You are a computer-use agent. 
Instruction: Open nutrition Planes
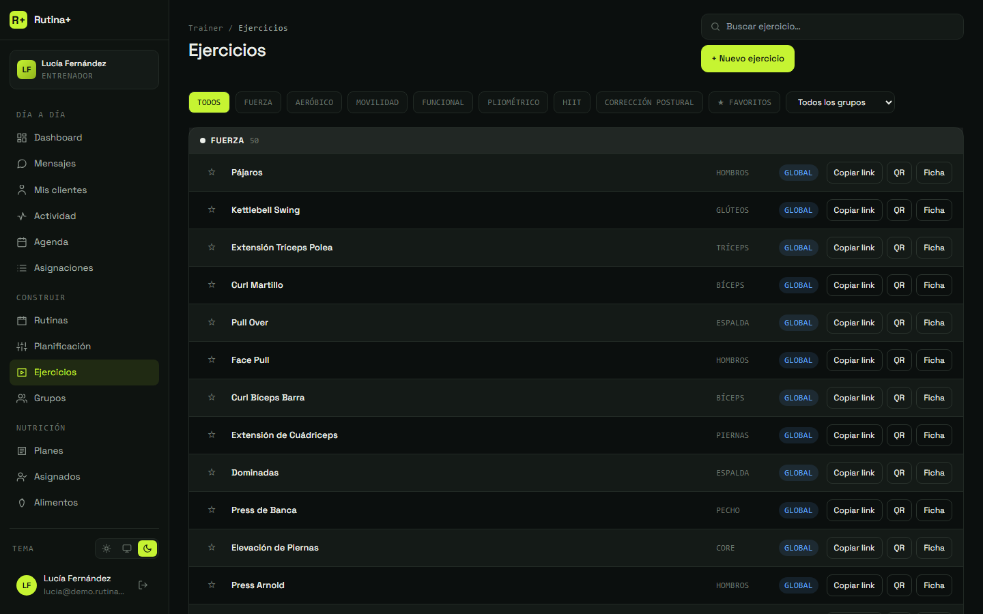coord(84,451)
